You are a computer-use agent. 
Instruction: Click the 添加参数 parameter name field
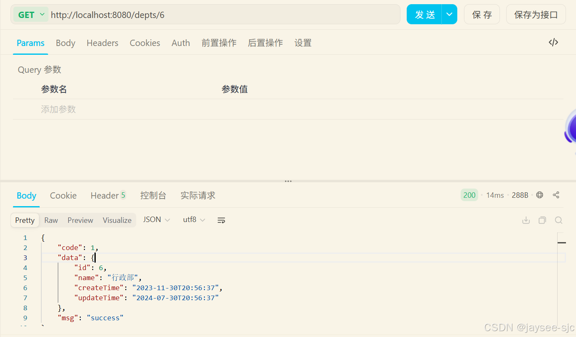pos(59,109)
